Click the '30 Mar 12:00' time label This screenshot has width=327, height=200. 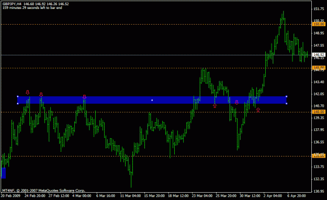[x=250, y=196]
